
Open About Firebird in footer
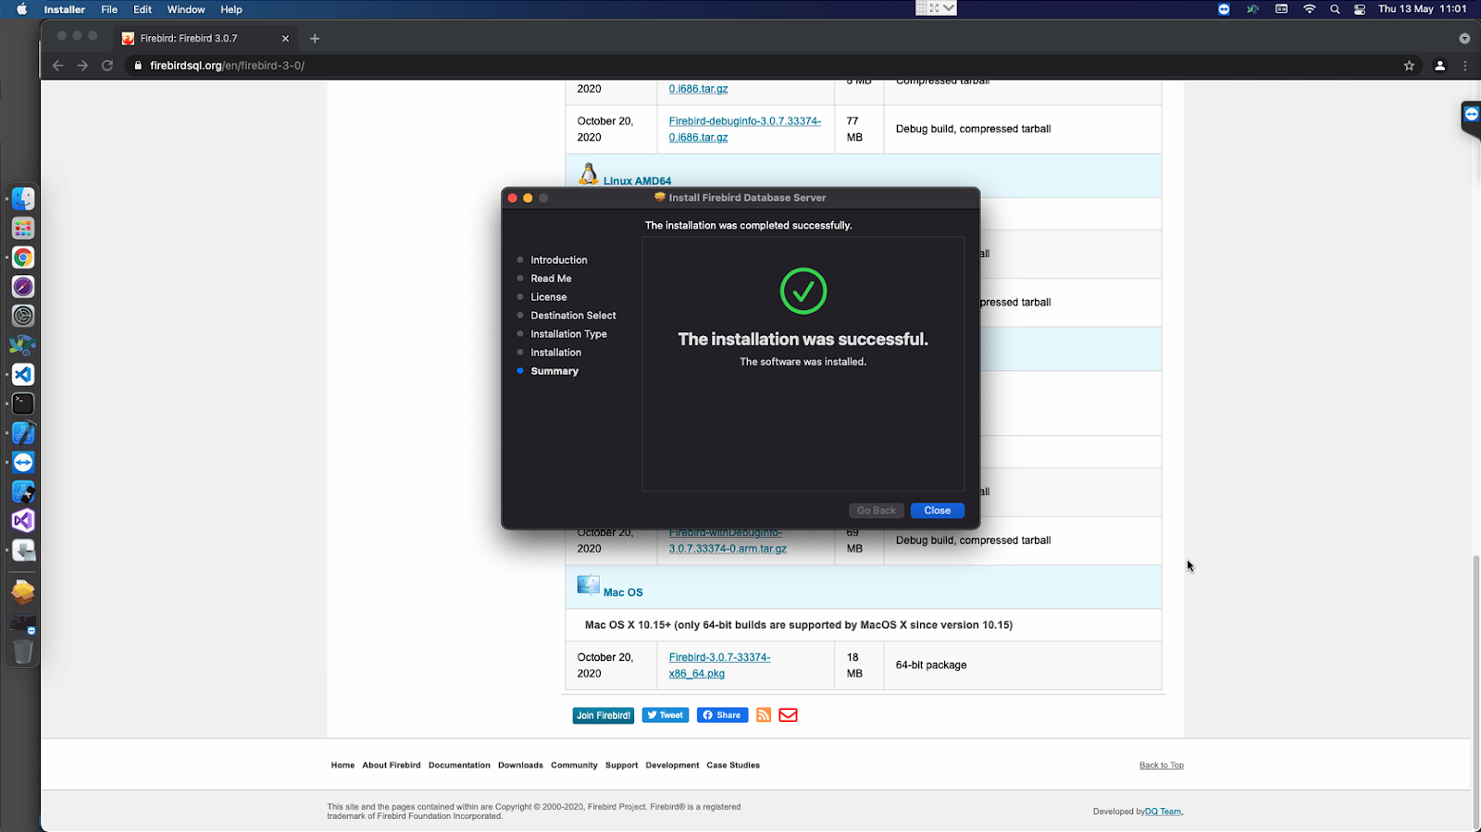[x=392, y=765]
